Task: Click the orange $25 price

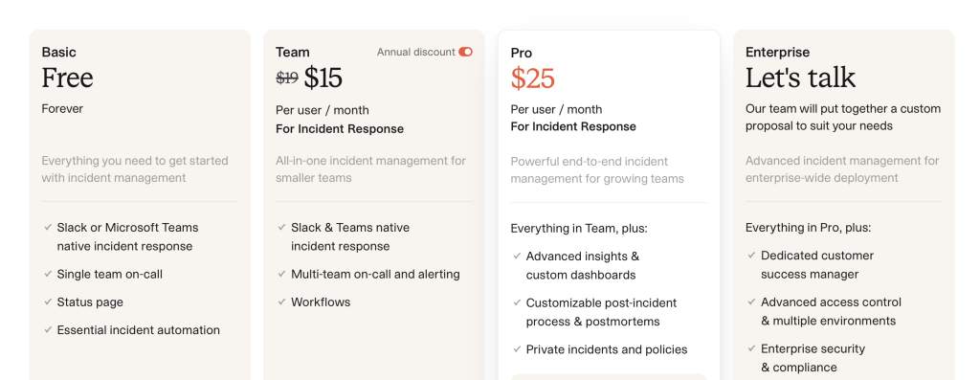Action: (x=532, y=78)
